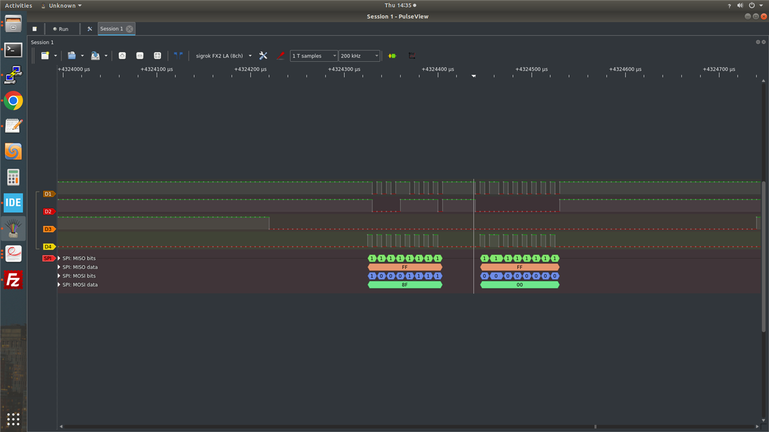Click the red SPI decoder label
The width and height of the screenshot is (769, 432).
(x=48, y=258)
